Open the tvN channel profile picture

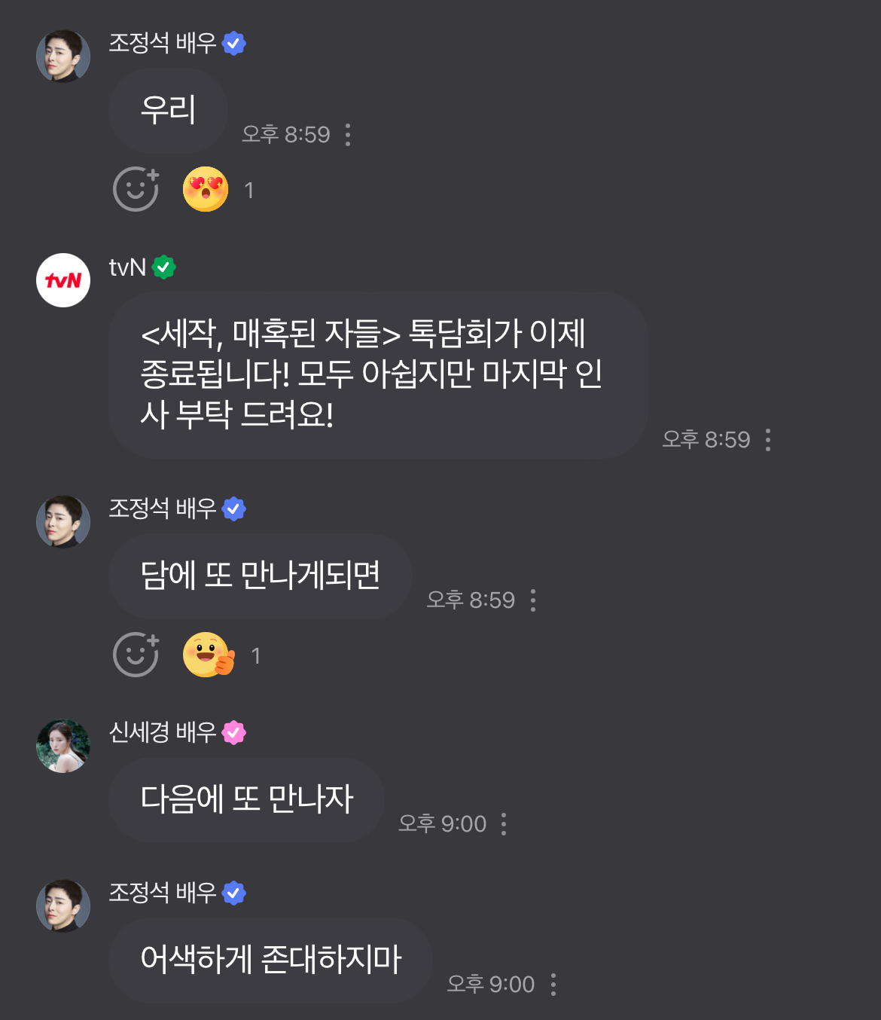pos(63,280)
